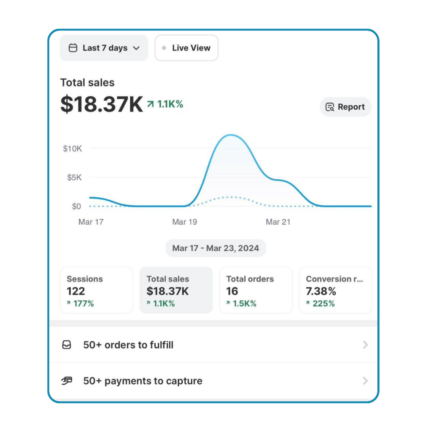424x424 pixels.
Task: Click the Live View status dot
Action: pos(164,48)
